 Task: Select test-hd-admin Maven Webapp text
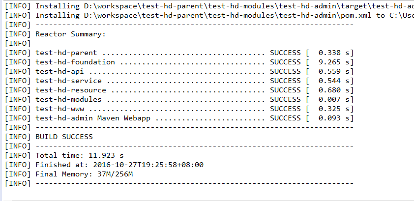(93, 118)
